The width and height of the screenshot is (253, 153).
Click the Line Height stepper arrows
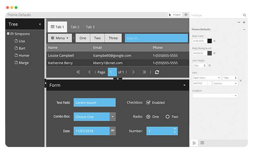(205, 65)
